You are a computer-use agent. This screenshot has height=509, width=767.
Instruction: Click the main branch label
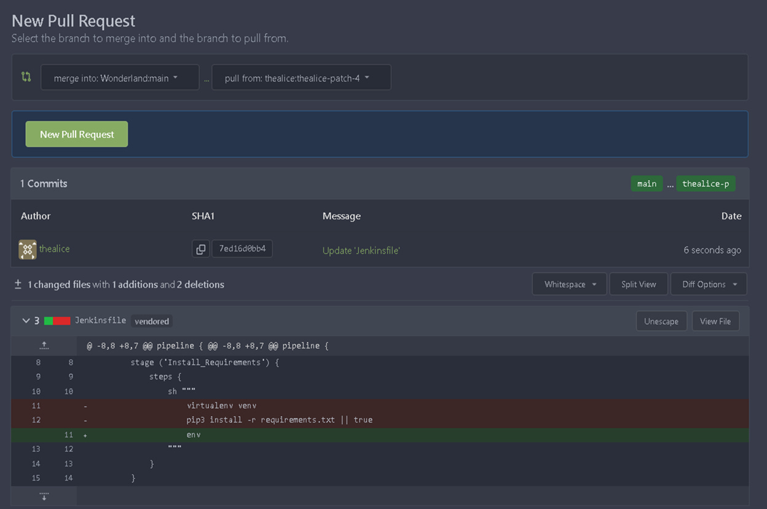point(647,184)
